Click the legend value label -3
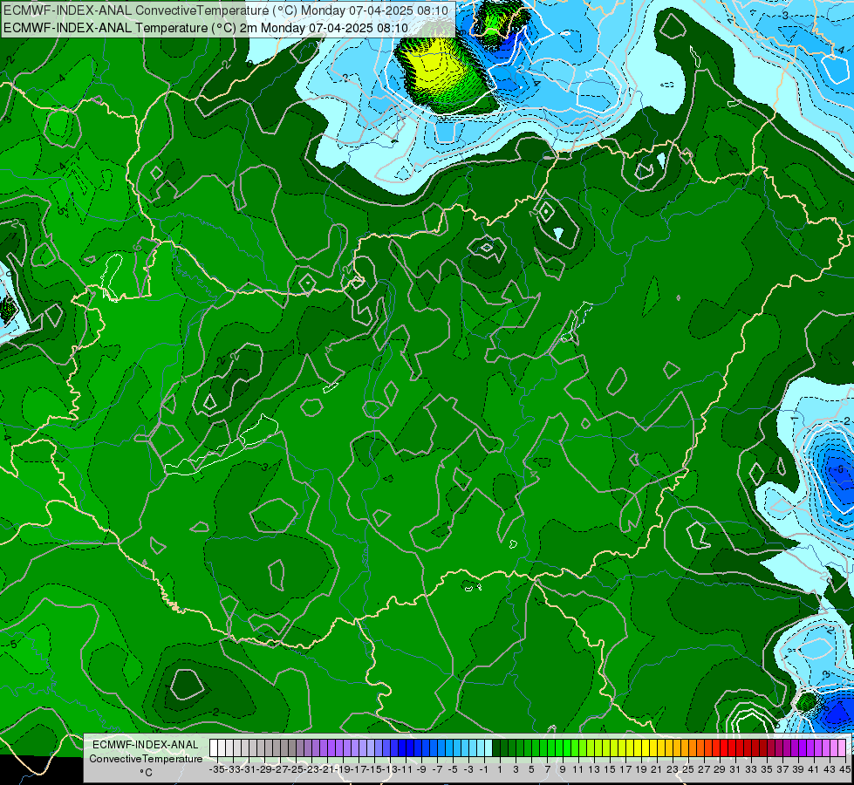 [468, 769]
